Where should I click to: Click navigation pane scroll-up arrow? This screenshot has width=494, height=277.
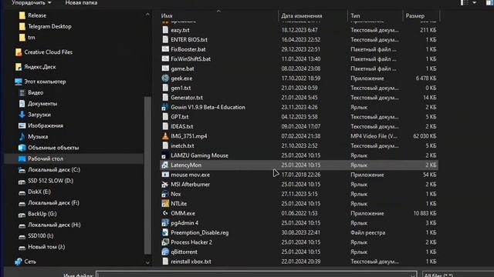click(x=147, y=15)
